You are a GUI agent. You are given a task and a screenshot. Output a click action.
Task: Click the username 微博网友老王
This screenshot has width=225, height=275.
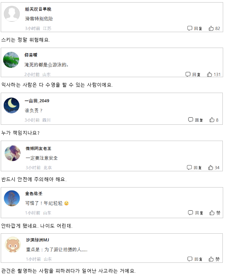[x=38, y=148]
